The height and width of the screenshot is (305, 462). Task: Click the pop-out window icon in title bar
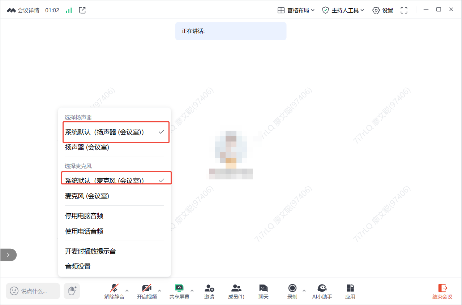click(82, 10)
